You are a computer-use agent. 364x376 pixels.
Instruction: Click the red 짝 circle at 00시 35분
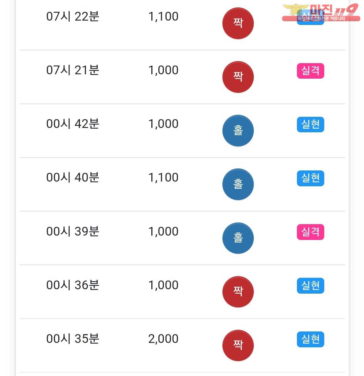coord(238,346)
